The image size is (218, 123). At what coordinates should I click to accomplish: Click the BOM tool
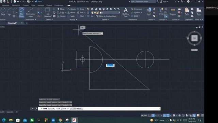tap(135, 16)
